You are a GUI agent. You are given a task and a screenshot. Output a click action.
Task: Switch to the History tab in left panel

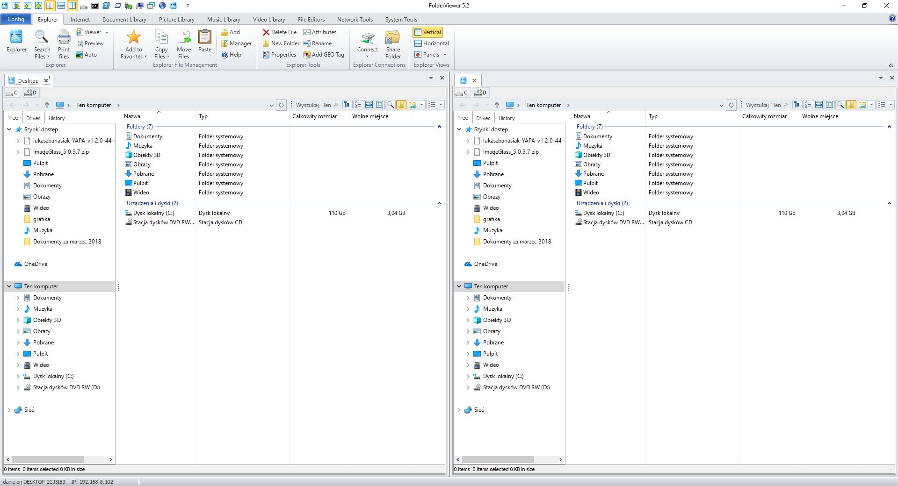[x=57, y=118]
